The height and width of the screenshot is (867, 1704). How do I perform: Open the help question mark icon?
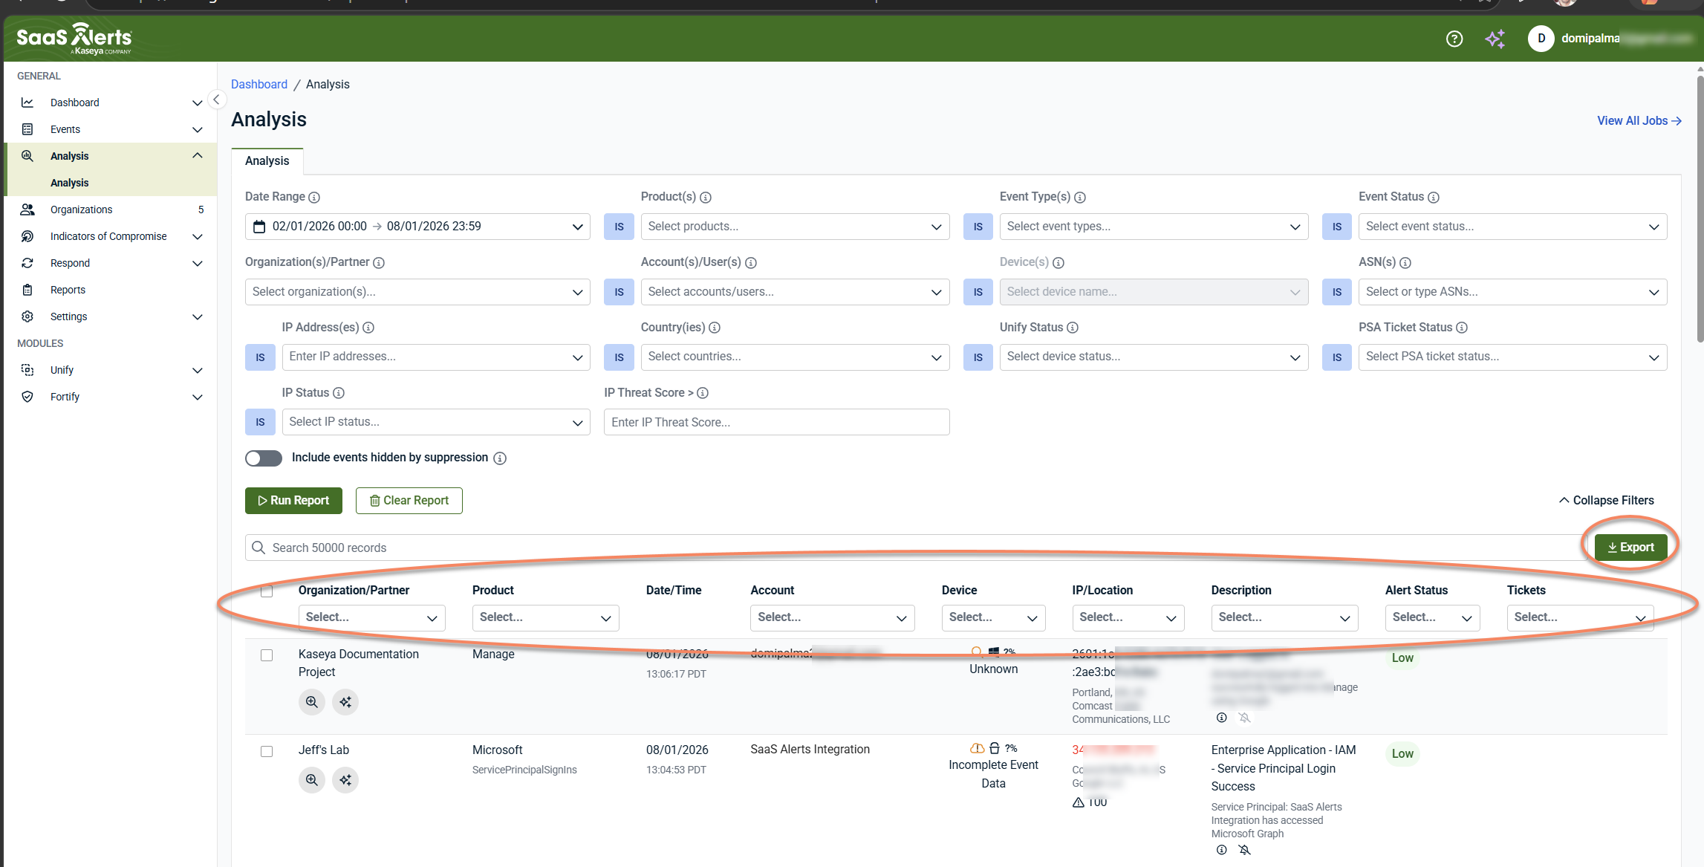click(1454, 39)
